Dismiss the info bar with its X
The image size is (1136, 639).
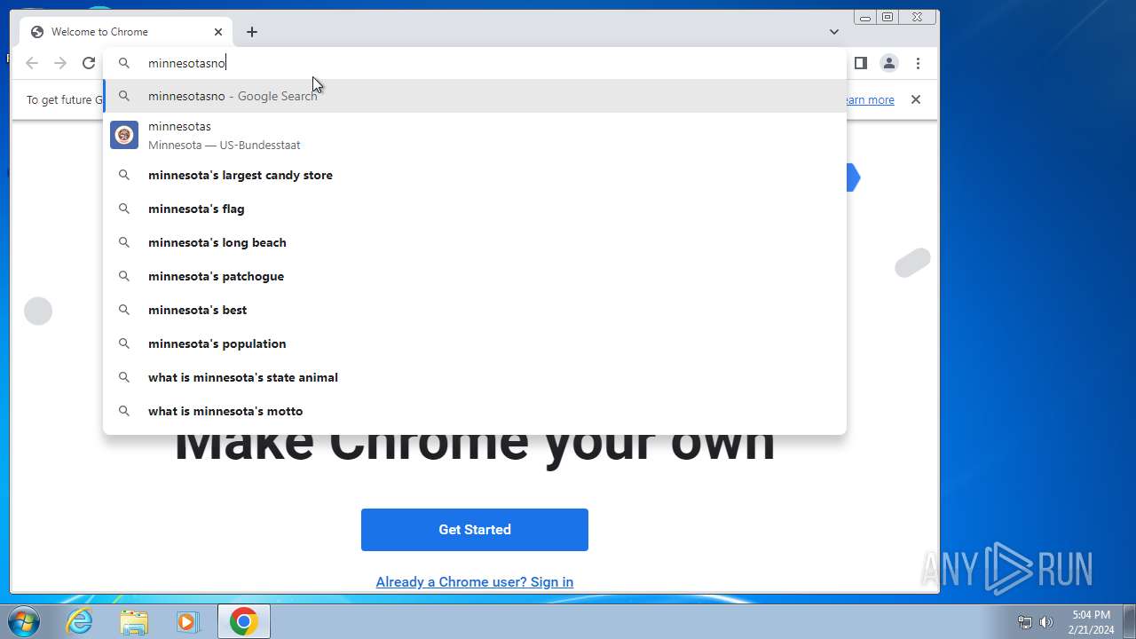point(916,99)
